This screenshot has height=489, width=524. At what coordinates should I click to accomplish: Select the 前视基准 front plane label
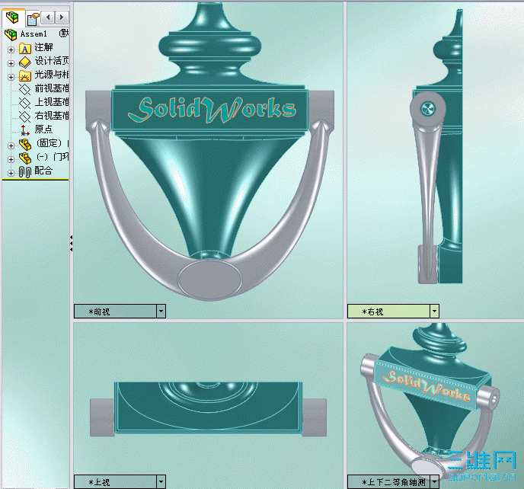(52, 88)
